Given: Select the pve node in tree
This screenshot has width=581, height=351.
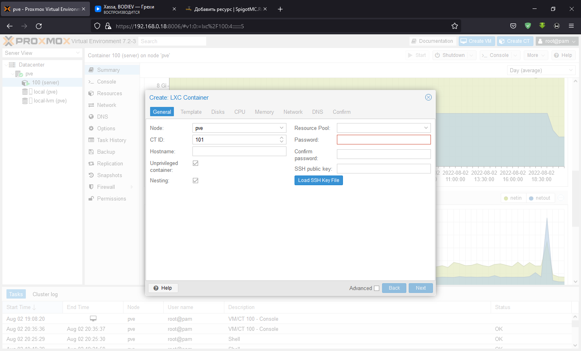Looking at the screenshot, I should tap(29, 74).
